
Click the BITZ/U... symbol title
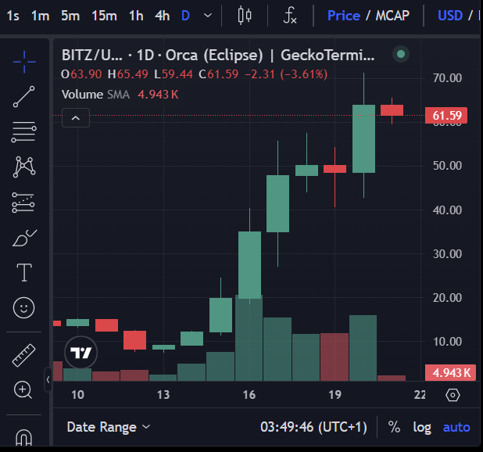(91, 56)
